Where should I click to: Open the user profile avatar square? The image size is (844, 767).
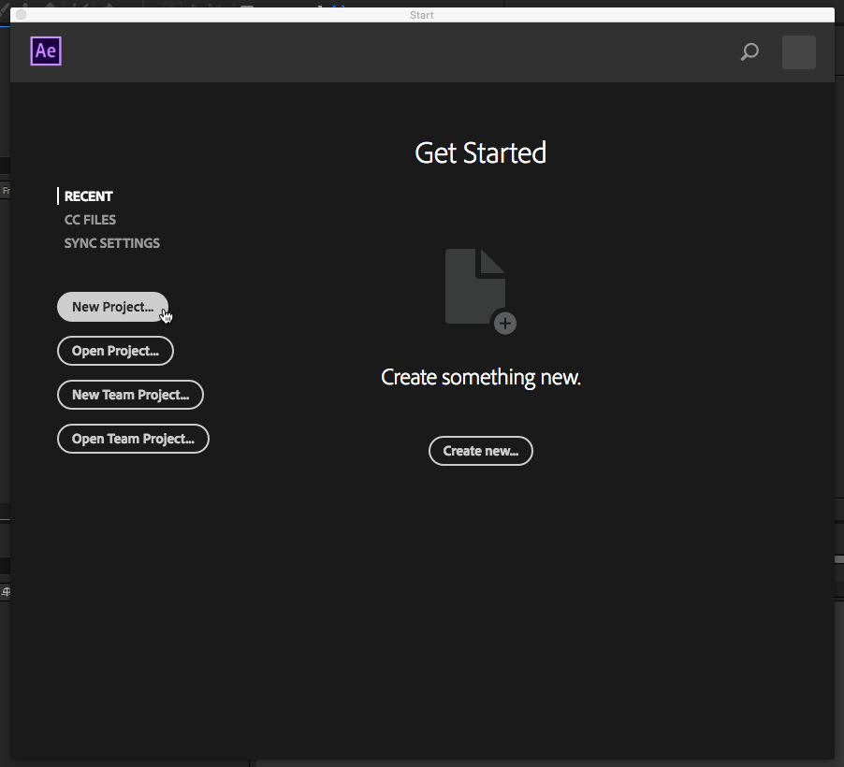point(798,52)
